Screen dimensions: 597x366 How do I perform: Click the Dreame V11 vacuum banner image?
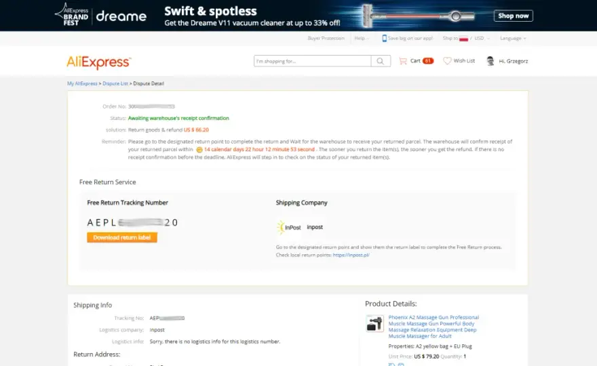point(419,16)
